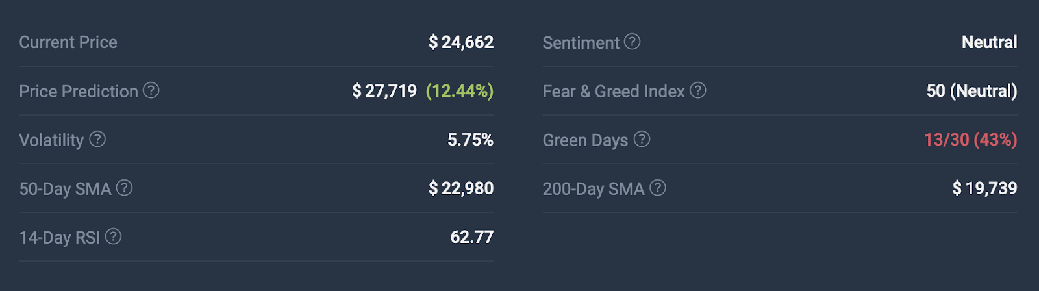1039x291 pixels.
Task: Select the green 12.44% change value
Action: (x=460, y=91)
